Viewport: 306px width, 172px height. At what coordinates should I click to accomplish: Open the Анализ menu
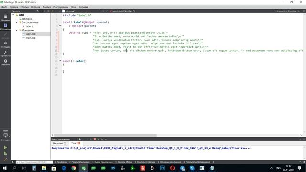tap(46, 7)
